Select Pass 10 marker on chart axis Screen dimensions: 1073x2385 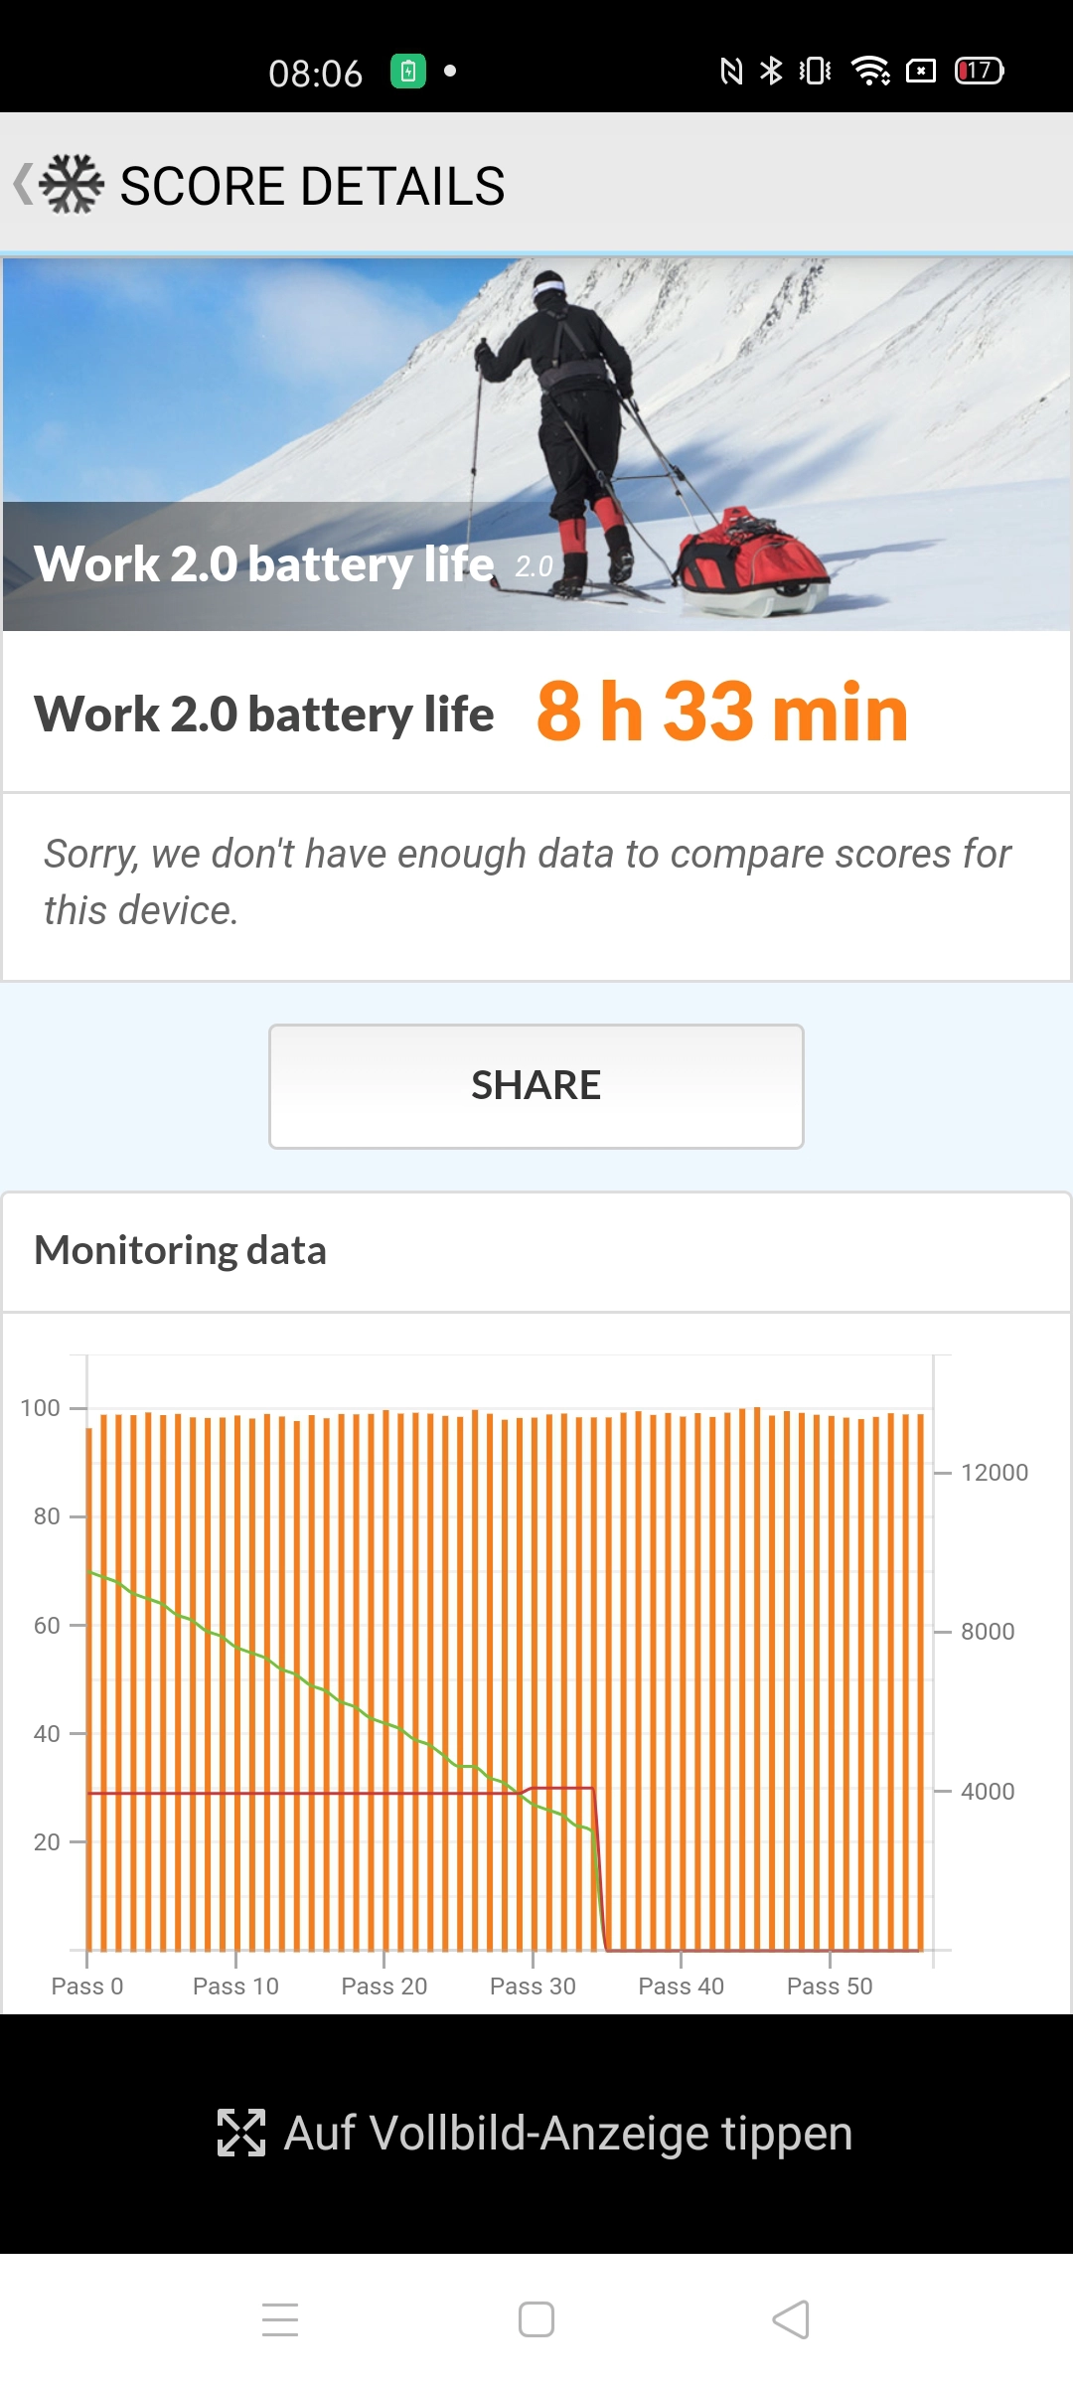235,1986
